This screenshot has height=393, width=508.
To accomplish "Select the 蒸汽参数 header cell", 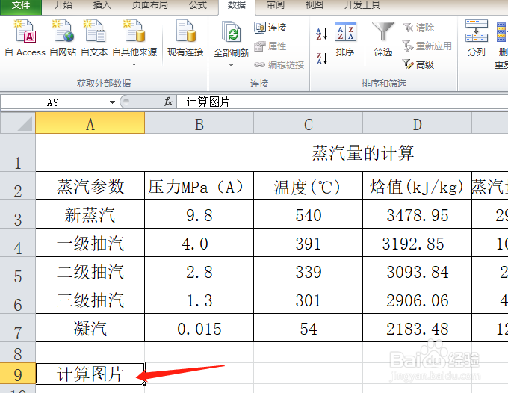I will tap(90, 186).
